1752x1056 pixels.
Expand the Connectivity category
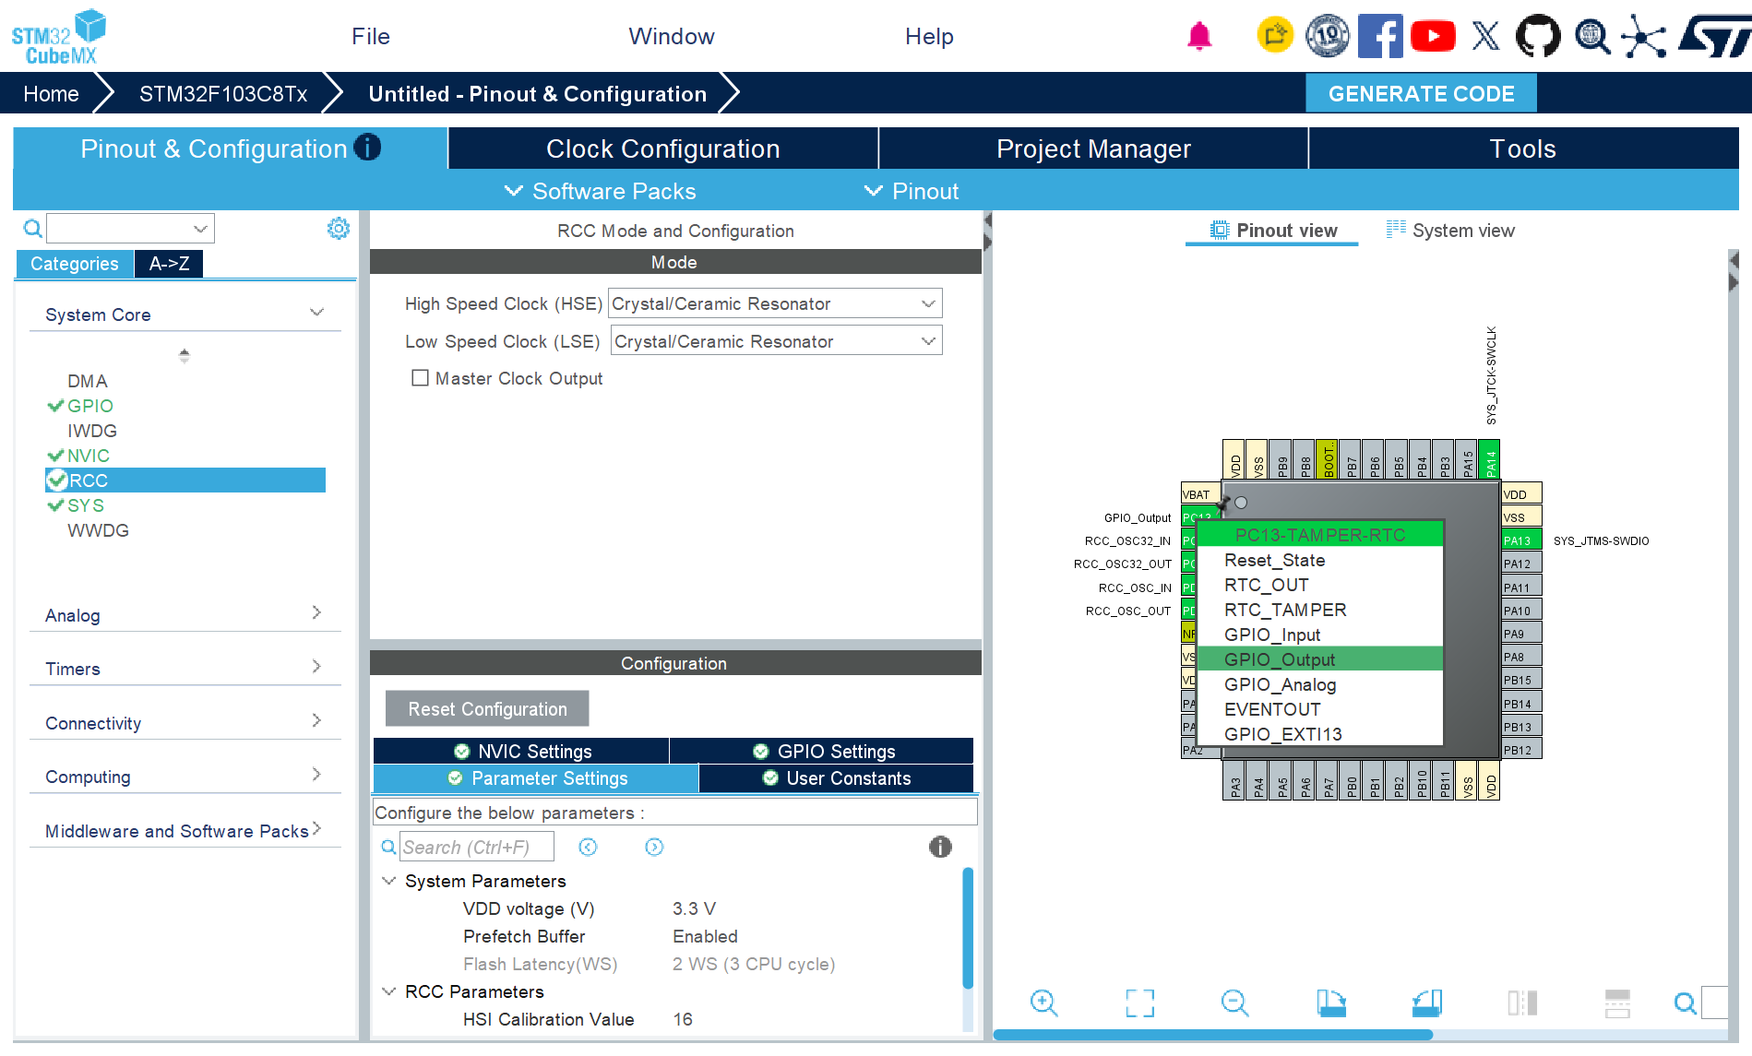(x=316, y=719)
